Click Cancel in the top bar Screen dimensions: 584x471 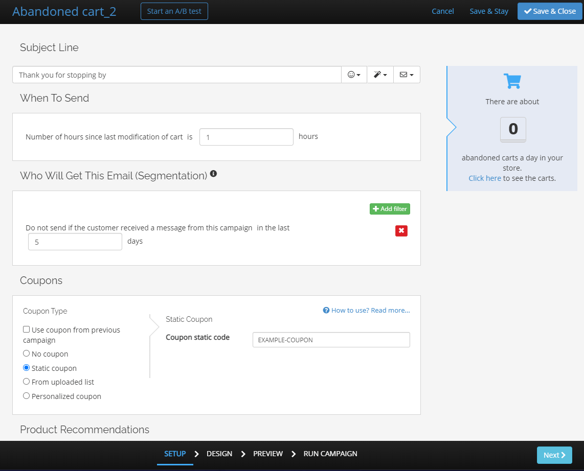[x=442, y=11]
